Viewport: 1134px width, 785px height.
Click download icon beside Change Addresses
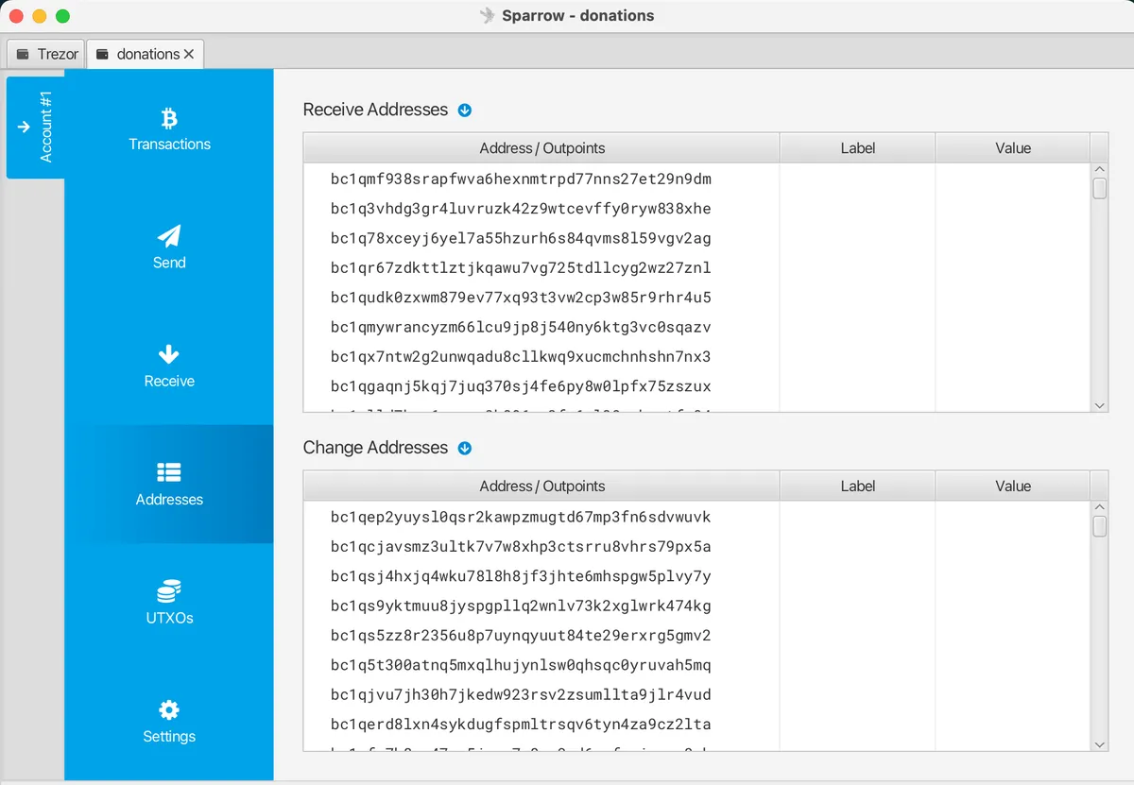click(x=464, y=449)
